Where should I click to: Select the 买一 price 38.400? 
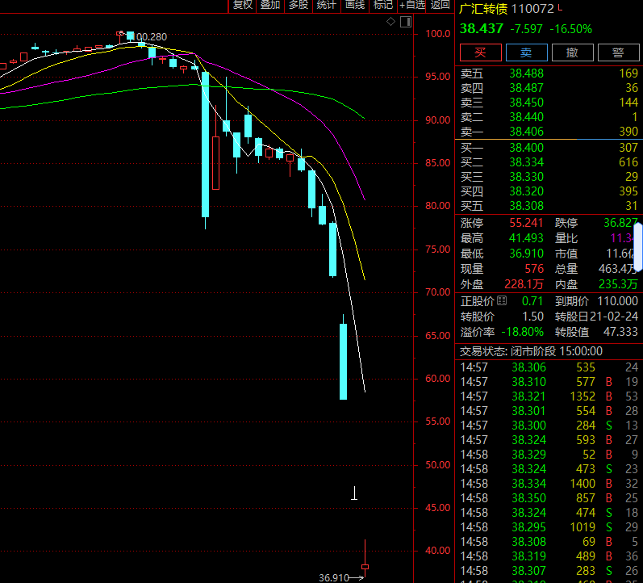tap(527, 148)
